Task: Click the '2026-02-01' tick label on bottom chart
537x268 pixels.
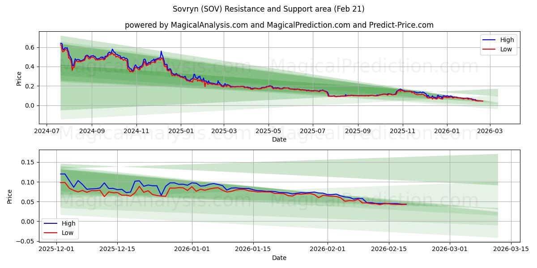Action: (328, 250)
